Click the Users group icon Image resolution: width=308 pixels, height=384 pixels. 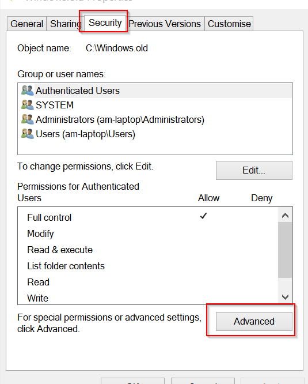(x=28, y=134)
